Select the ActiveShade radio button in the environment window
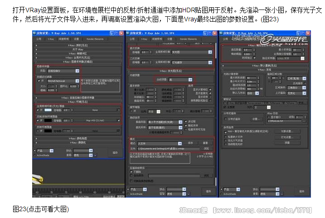The image size is (325, 218). [x=34, y=155]
